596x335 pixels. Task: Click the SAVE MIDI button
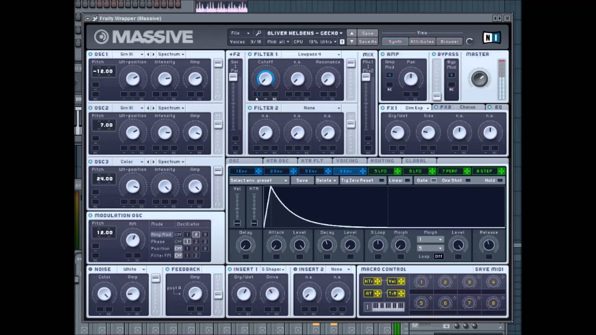point(489,269)
